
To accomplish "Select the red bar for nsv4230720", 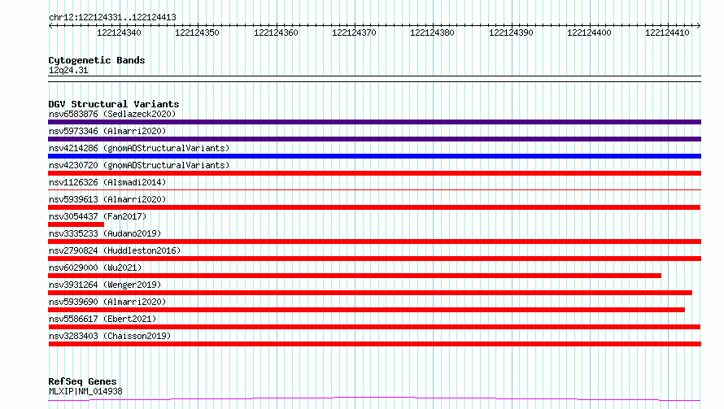I will coord(374,173).
